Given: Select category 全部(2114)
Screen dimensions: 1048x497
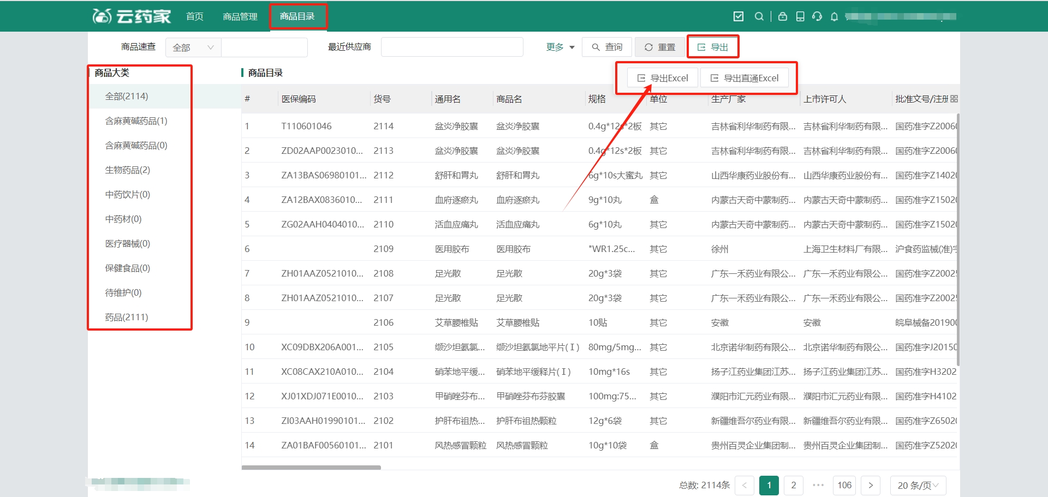Looking at the screenshot, I should [x=127, y=96].
